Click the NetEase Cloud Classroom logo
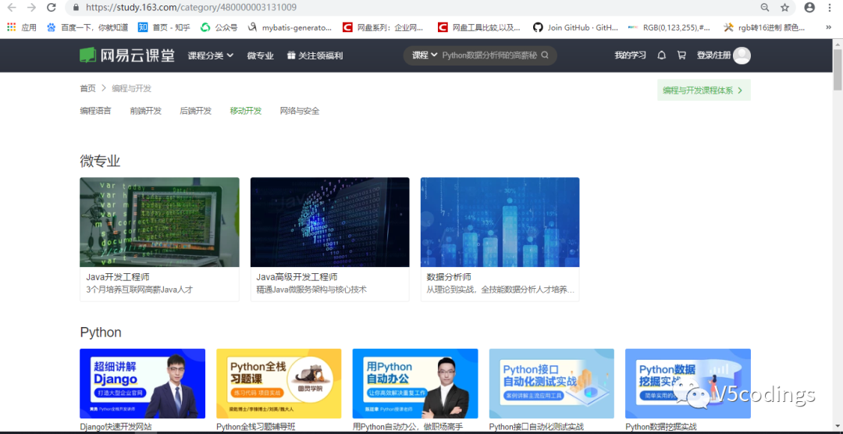 (129, 55)
